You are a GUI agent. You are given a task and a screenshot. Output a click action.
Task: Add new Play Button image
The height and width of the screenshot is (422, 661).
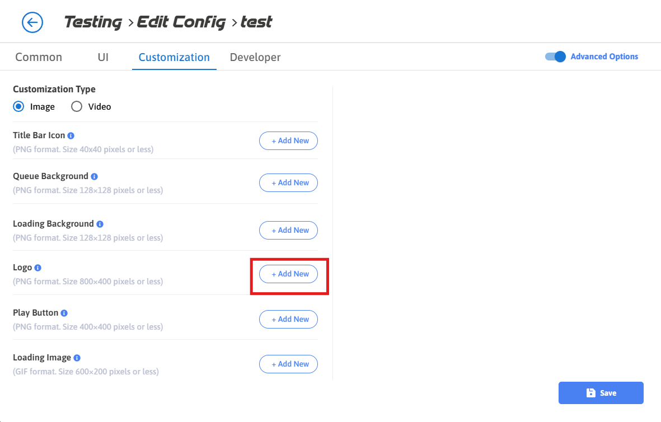pyautogui.click(x=288, y=319)
